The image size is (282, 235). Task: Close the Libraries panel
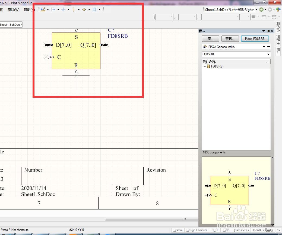click(x=272, y=31)
